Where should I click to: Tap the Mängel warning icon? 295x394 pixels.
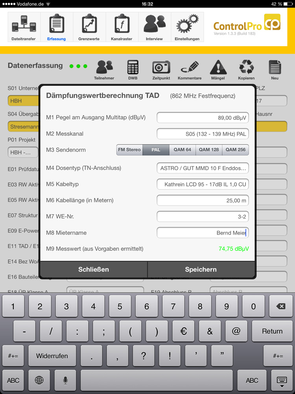pyautogui.click(x=218, y=70)
